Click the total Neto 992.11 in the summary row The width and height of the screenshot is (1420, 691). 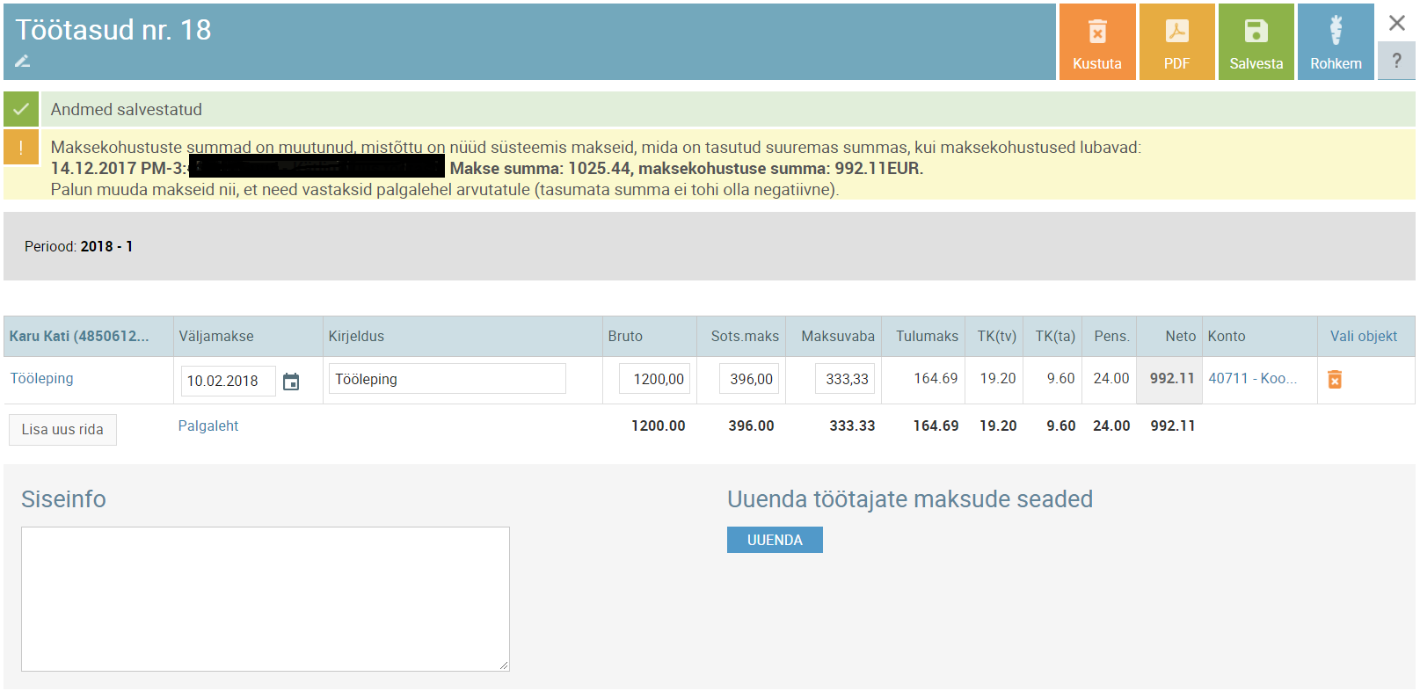1173,426
